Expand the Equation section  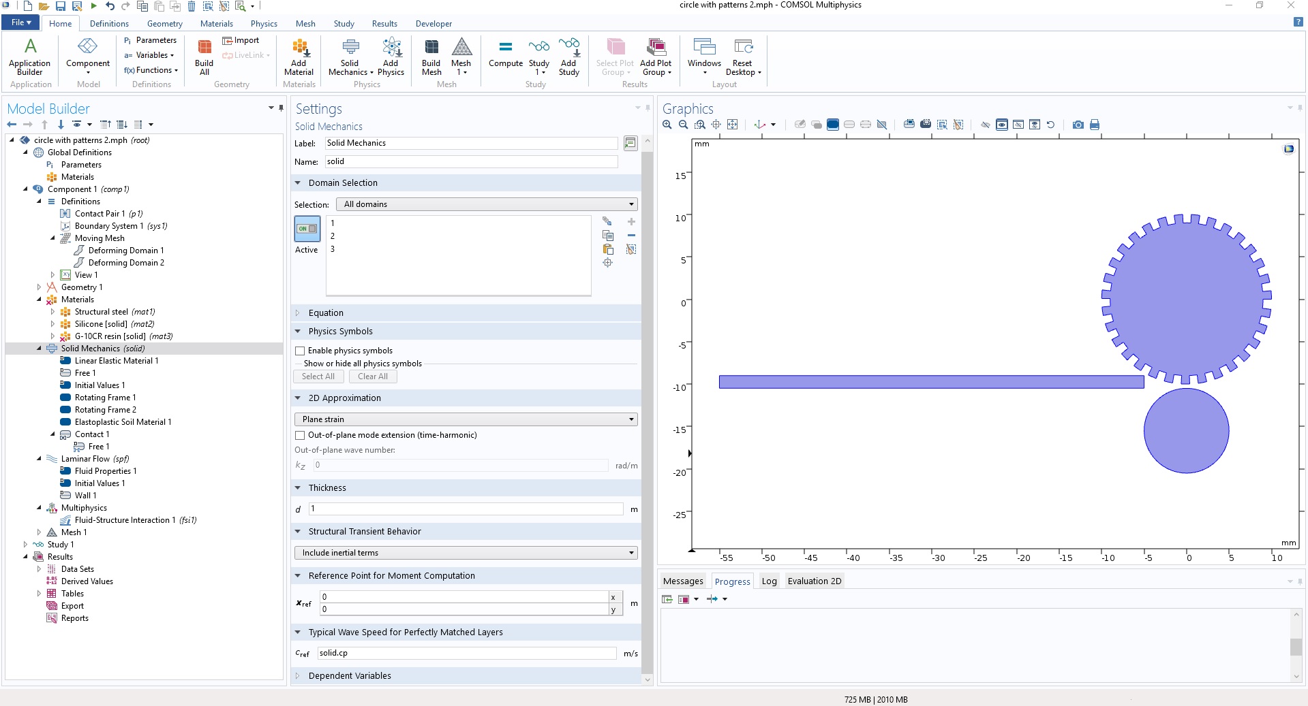pyautogui.click(x=326, y=313)
